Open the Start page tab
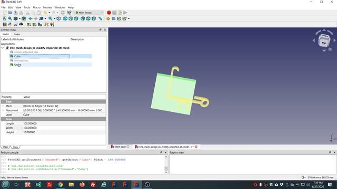This screenshot has width=337, height=189. [x=120, y=147]
